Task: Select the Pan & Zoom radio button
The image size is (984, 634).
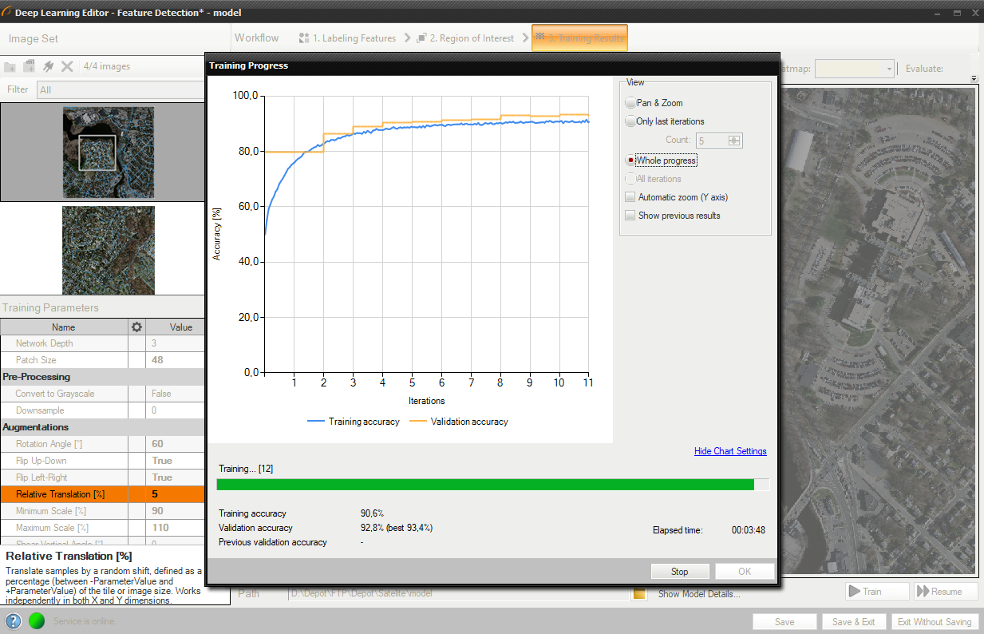Action: (x=631, y=103)
